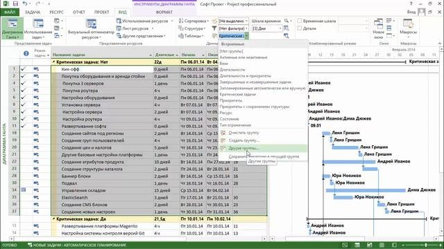The image size is (444, 249).
Task: Open the ФАЙЛ tab
Action: coord(10,12)
